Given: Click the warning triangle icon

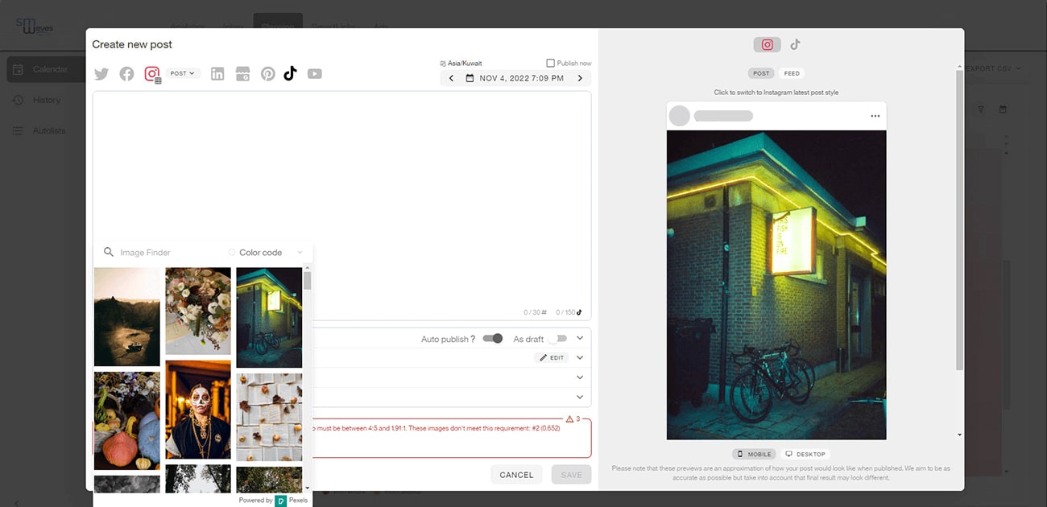Looking at the screenshot, I should point(569,419).
